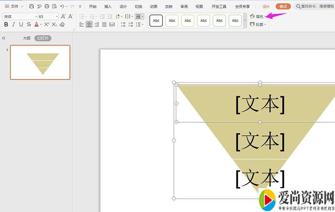Apply superscript formatting
The height and width of the screenshot is (212, 335).
point(46,24)
